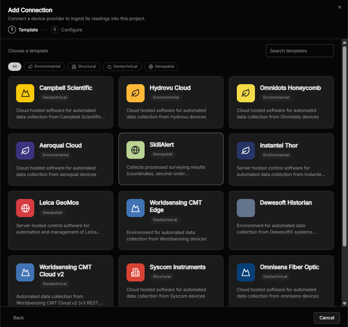The image size is (348, 327).
Task: Click Geotechnical tag on Campbell Scientific card
Action: coord(55,97)
